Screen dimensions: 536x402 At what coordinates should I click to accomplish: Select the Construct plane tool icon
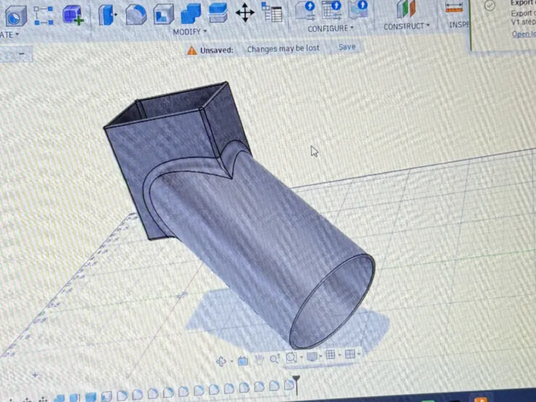click(406, 9)
